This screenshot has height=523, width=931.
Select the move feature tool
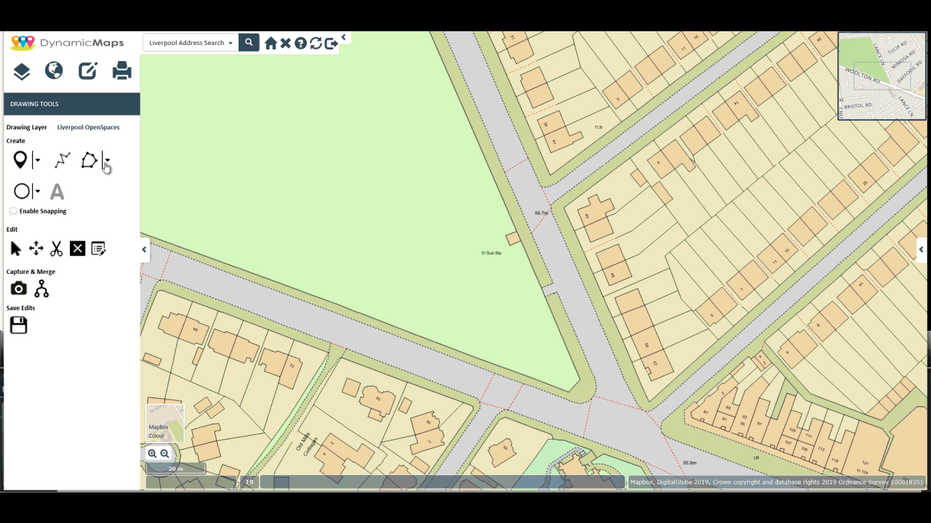click(x=36, y=248)
